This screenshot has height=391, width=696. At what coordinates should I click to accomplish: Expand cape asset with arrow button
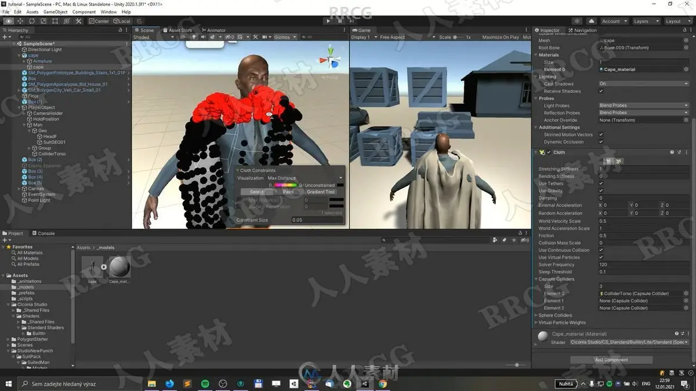(104, 267)
